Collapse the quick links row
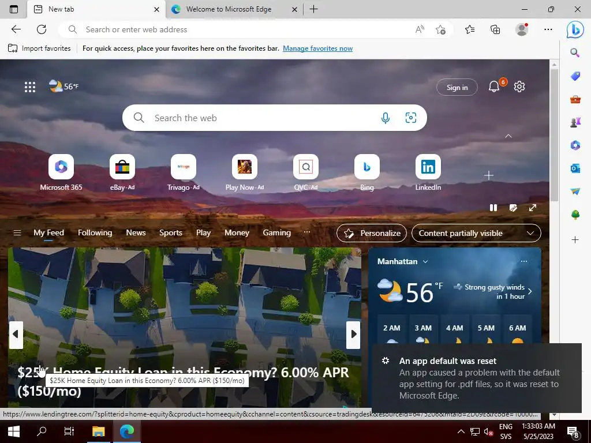 (x=508, y=136)
